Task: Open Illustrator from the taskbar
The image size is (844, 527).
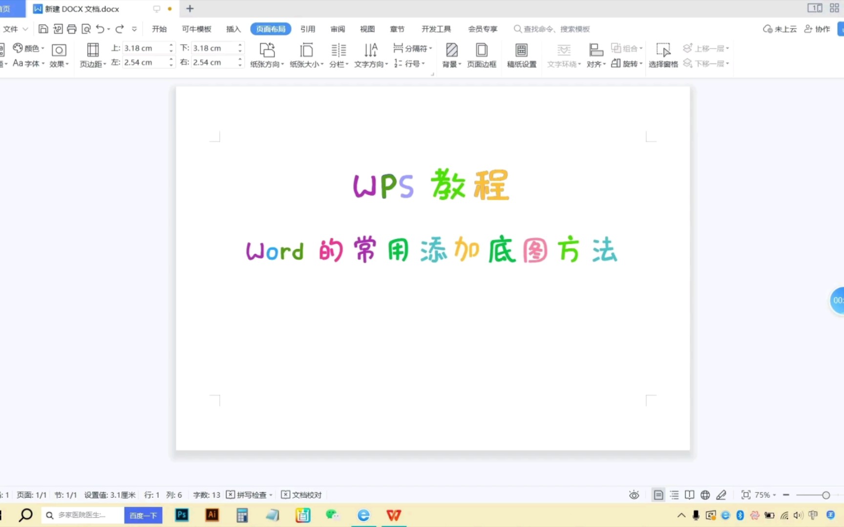Action: point(212,515)
